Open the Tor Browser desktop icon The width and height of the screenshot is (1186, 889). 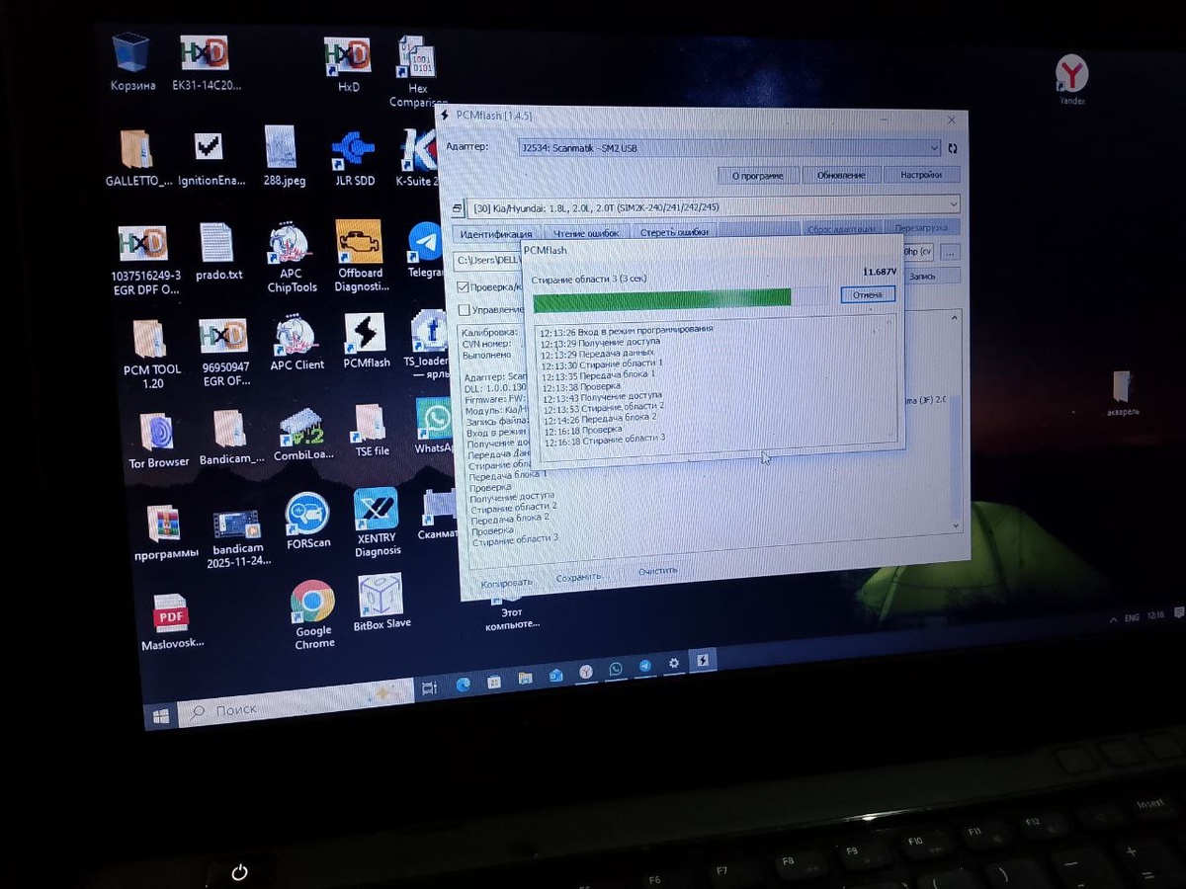tap(158, 441)
